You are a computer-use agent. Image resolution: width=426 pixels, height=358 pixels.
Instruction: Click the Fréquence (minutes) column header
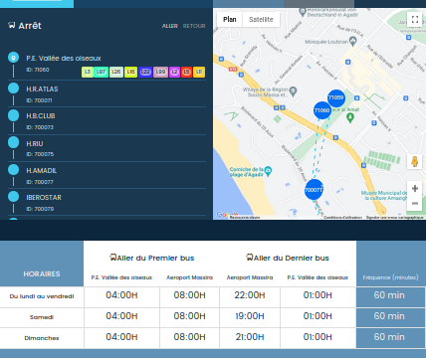coord(390,277)
